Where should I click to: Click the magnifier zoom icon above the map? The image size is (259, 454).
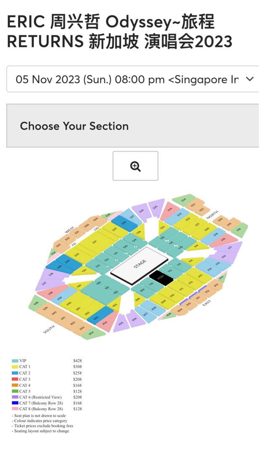click(x=135, y=166)
